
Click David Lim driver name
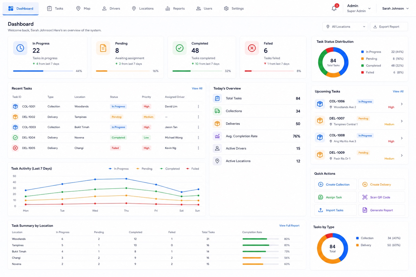(171, 107)
